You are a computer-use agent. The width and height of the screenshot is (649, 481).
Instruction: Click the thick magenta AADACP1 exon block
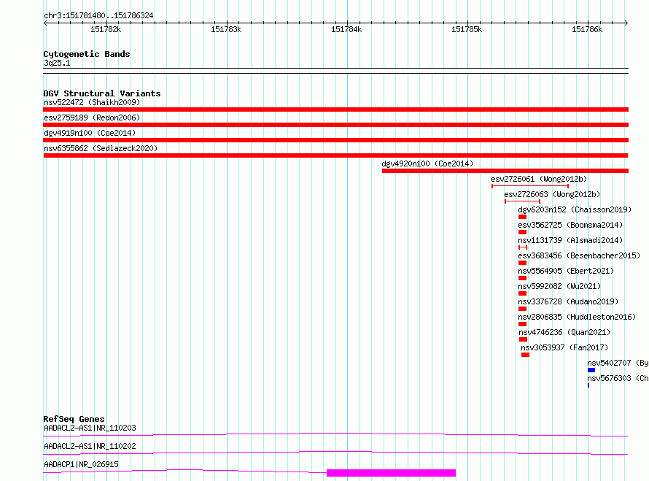tap(391, 473)
